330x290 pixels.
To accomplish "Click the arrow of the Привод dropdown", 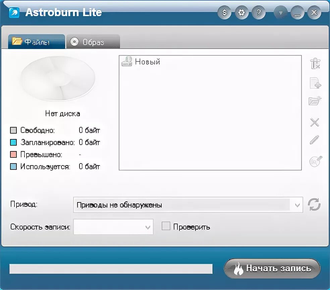I will point(297,205).
